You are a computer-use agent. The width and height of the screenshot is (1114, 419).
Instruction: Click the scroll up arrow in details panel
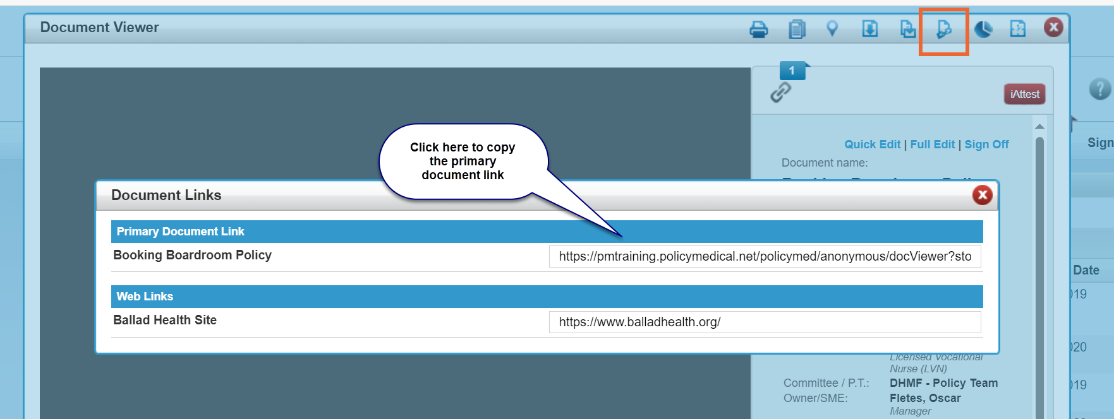point(1039,127)
